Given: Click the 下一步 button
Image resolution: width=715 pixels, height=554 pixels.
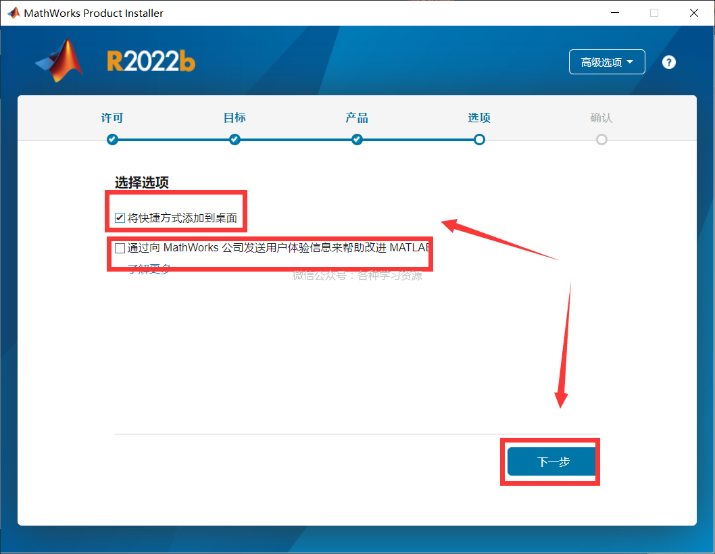Looking at the screenshot, I should tap(551, 461).
